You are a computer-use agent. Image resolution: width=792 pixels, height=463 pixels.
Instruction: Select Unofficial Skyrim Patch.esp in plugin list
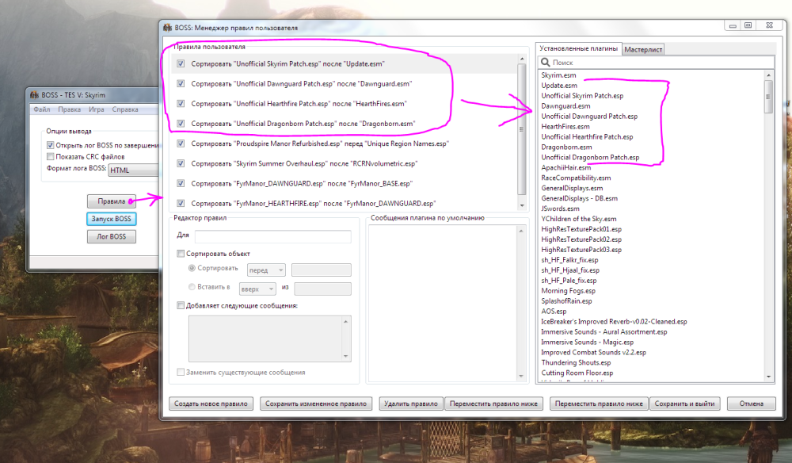tap(582, 95)
